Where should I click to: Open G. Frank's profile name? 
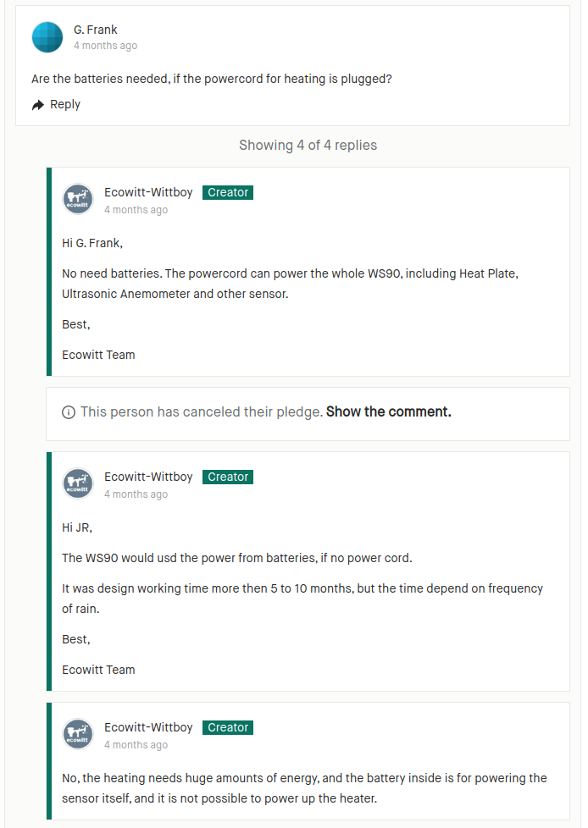tap(95, 30)
